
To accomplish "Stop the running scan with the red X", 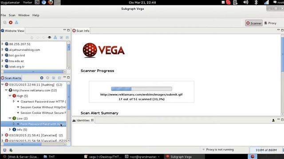I will [x=11, y=23].
